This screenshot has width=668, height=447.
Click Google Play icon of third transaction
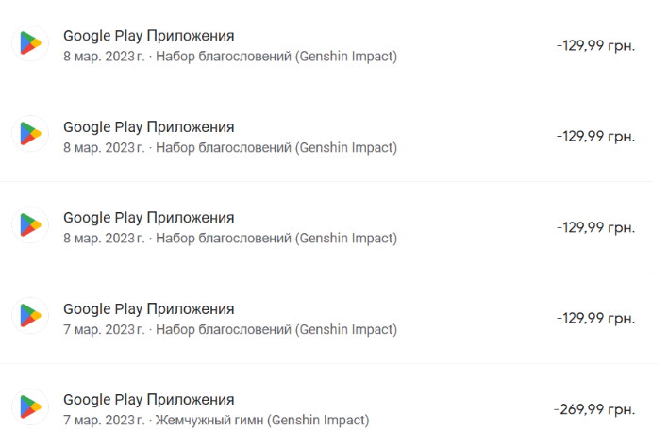tap(30, 226)
